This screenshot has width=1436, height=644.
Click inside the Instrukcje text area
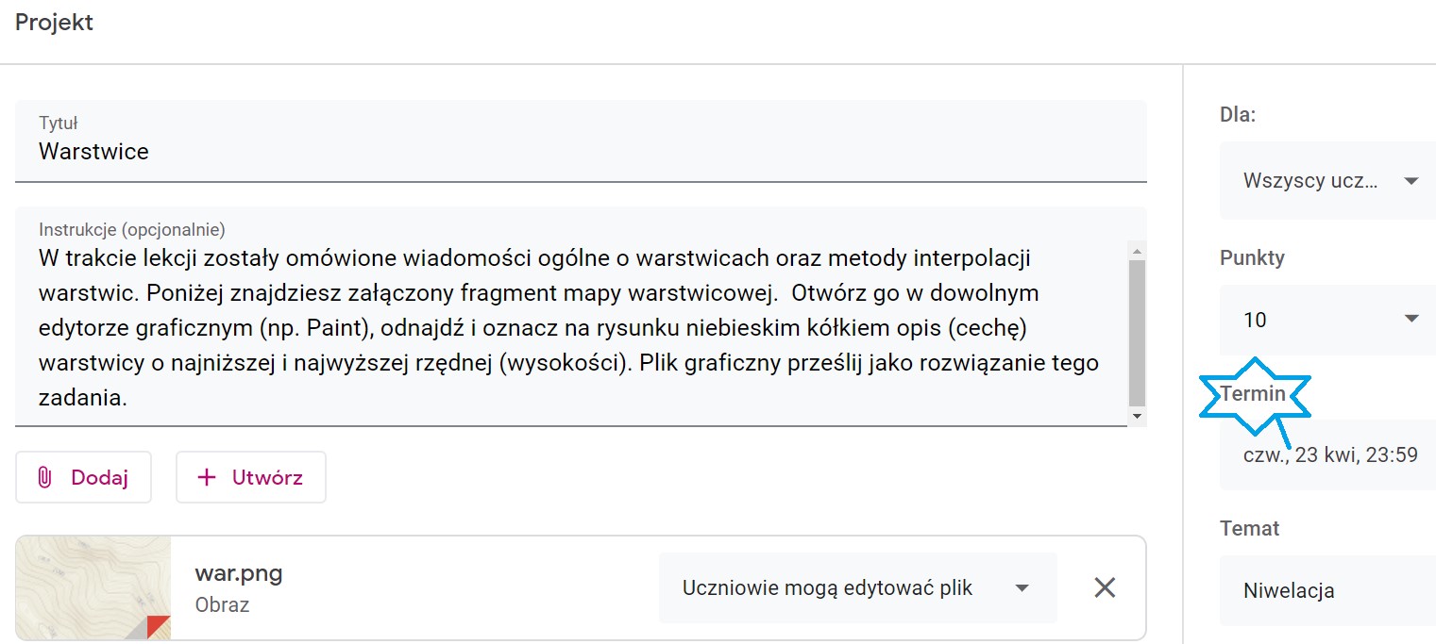point(571,317)
